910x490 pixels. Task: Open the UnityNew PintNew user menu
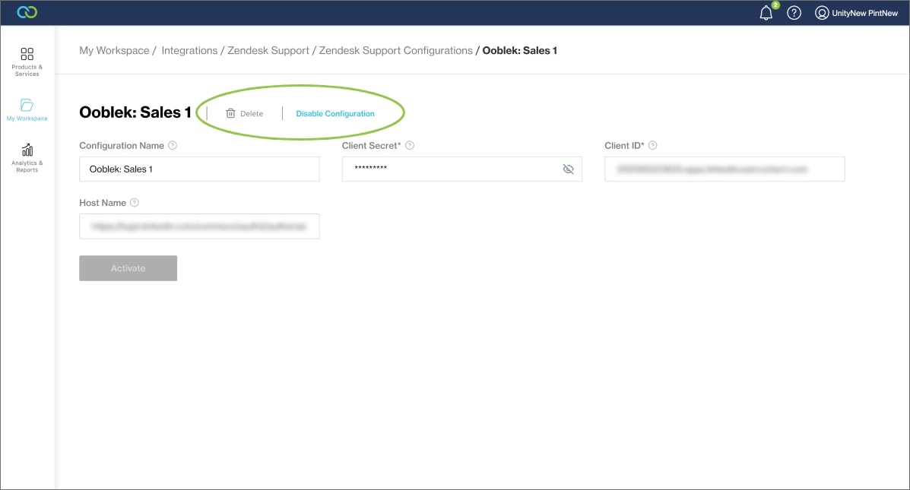click(x=856, y=13)
